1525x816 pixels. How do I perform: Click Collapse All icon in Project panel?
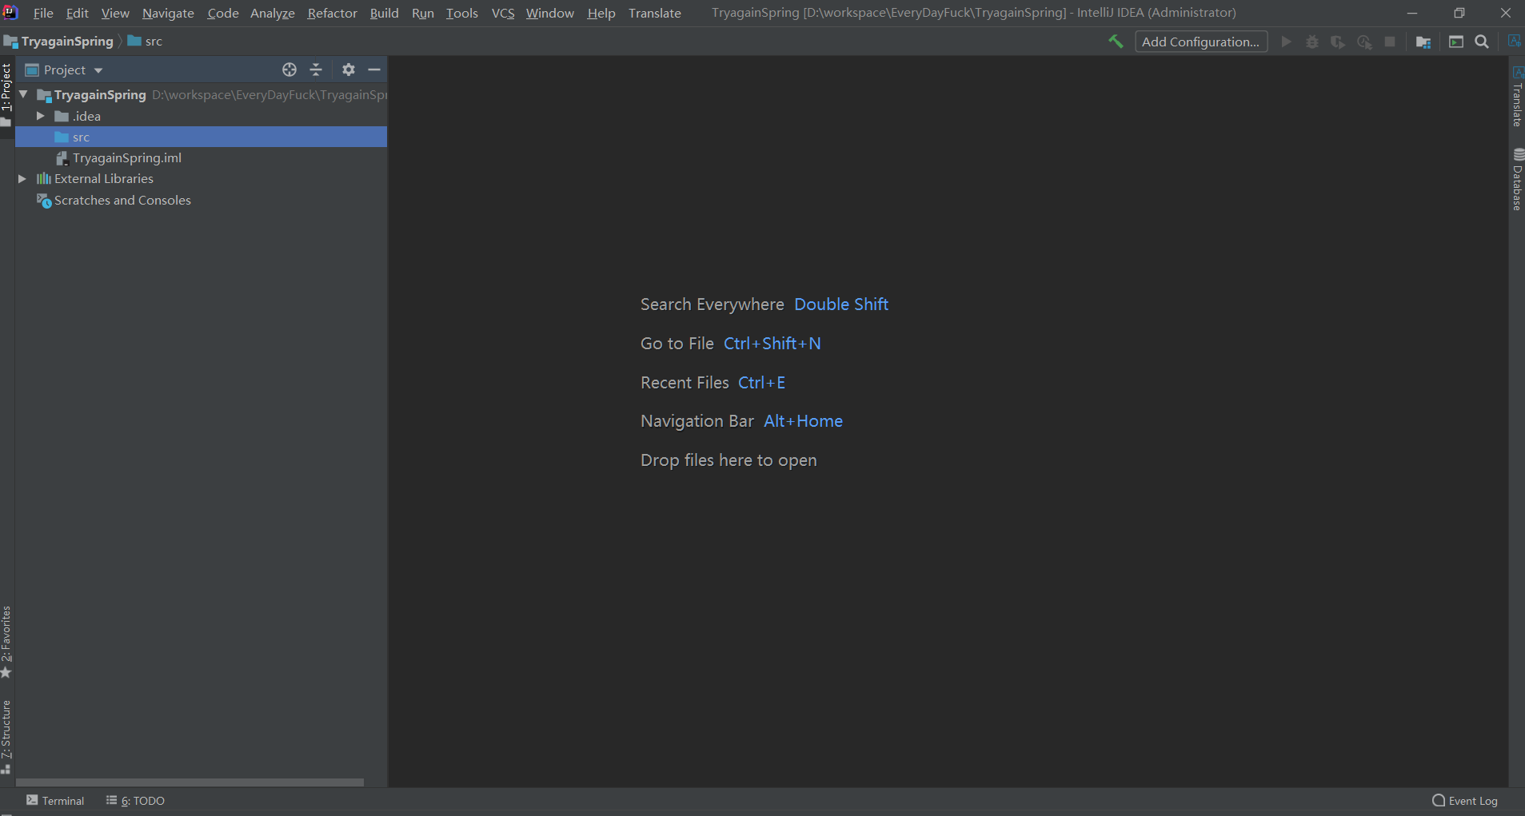coord(316,70)
